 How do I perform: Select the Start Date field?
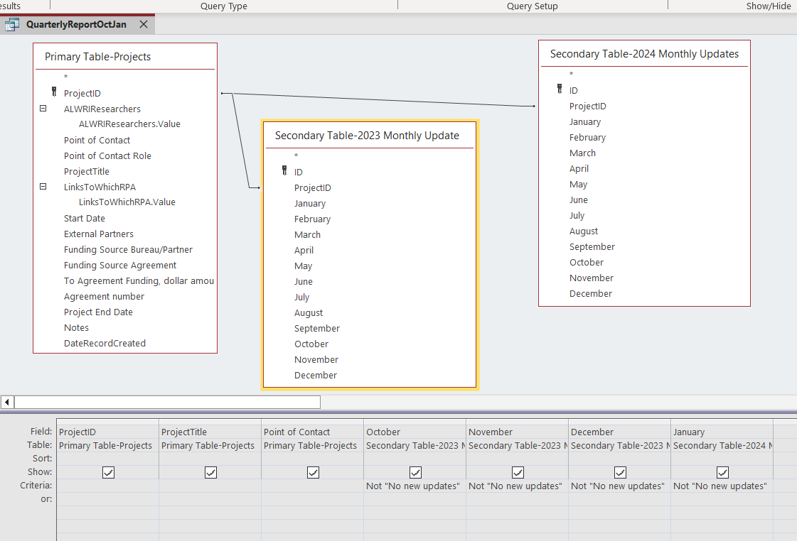85,218
